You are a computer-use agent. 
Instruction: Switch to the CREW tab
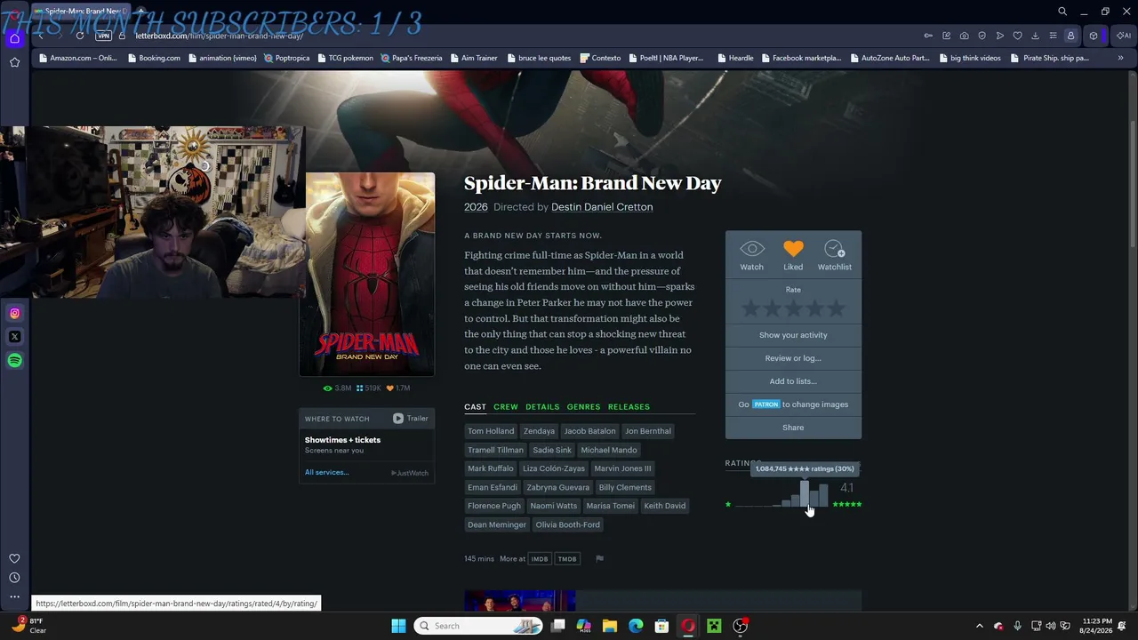click(x=506, y=407)
